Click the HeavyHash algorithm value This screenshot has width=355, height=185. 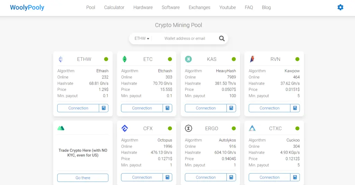[x=226, y=71]
